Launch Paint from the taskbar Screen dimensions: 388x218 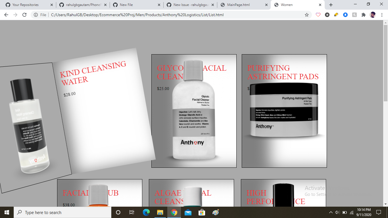tap(216, 212)
